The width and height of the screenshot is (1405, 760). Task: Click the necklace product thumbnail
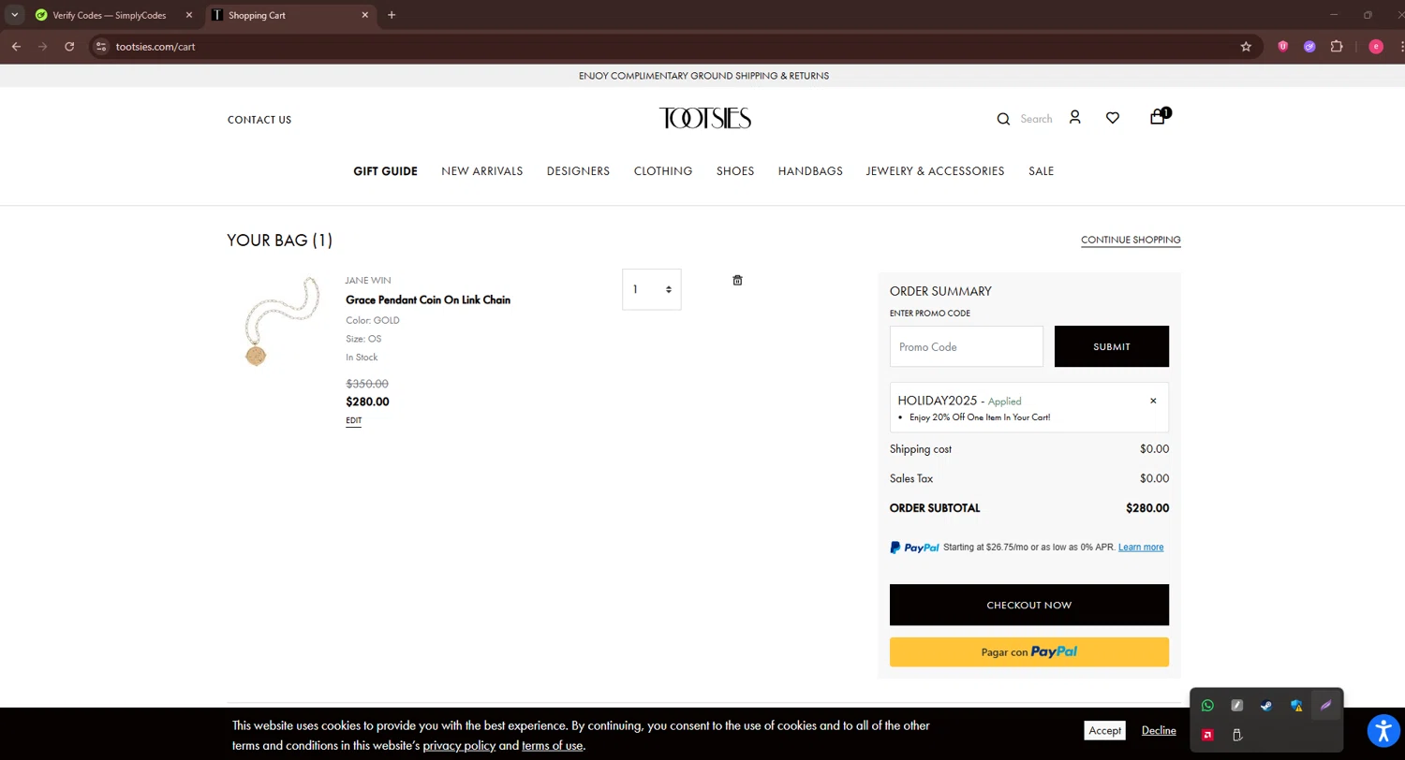(280, 321)
